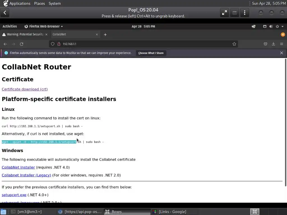This screenshot has width=287, height=215.
Task: Click the CollabNet Router heading
Action: click(36, 67)
